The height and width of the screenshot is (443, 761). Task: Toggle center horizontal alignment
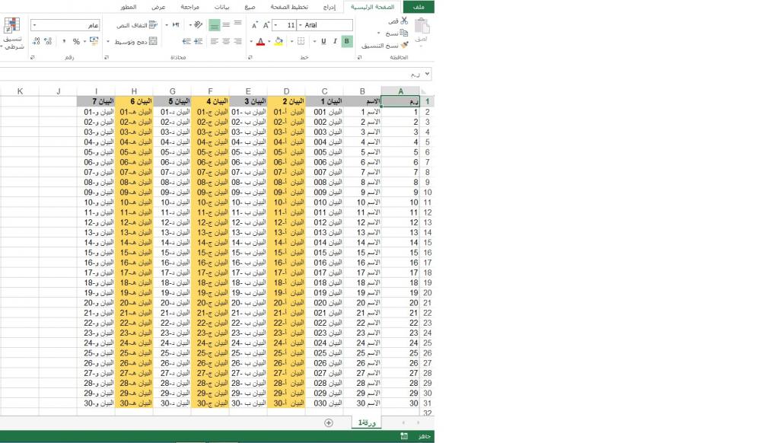(226, 41)
